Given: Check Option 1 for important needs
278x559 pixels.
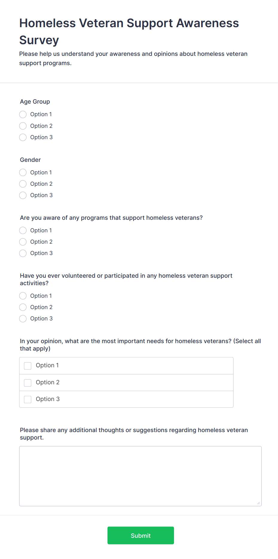Looking at the screenshot, I should (x=28, y=366).
